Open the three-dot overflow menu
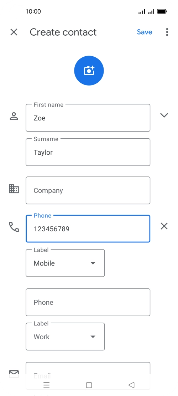The image size is (178, 396). [167, 32]
